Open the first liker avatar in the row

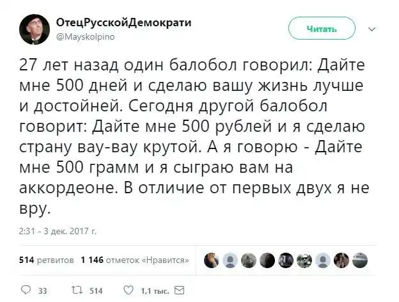tap(212, 260)
